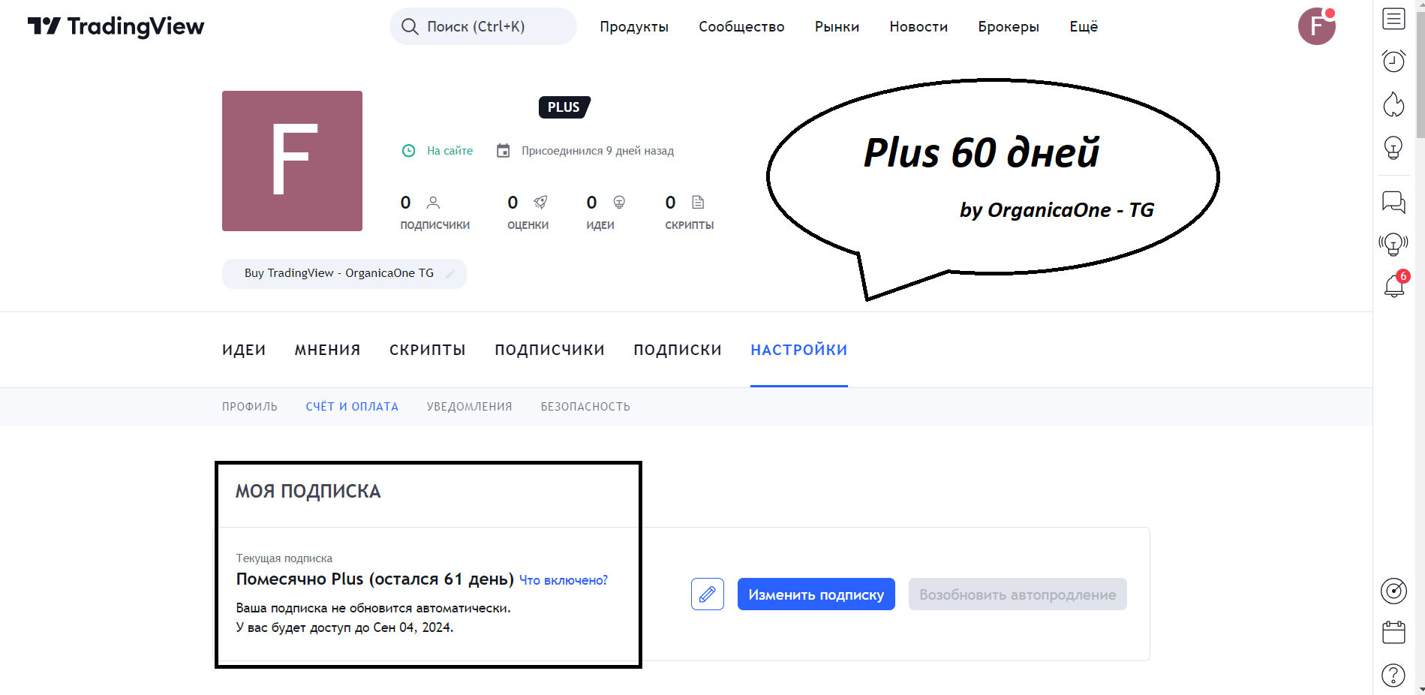Click the 0 ПОДПИСЧИКИ counter
The image size is (1425, 695).
(x=435, y=212)
